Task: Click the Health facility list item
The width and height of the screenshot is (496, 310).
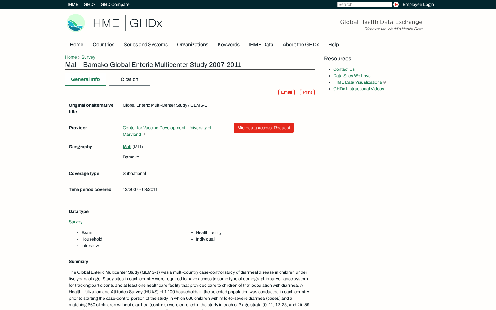Action: click(x=209, y=232)
